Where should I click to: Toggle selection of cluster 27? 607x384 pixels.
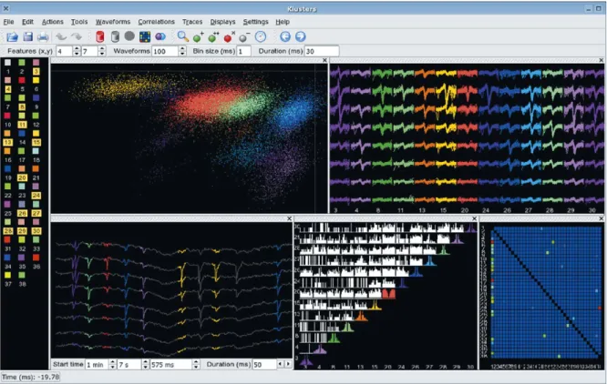point(36,213)
